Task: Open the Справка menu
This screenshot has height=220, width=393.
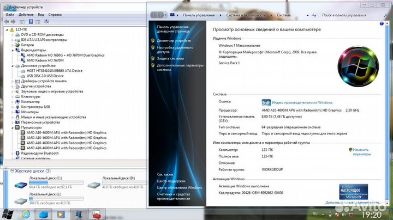Action: pyautogui.click(x=55, y=15)
